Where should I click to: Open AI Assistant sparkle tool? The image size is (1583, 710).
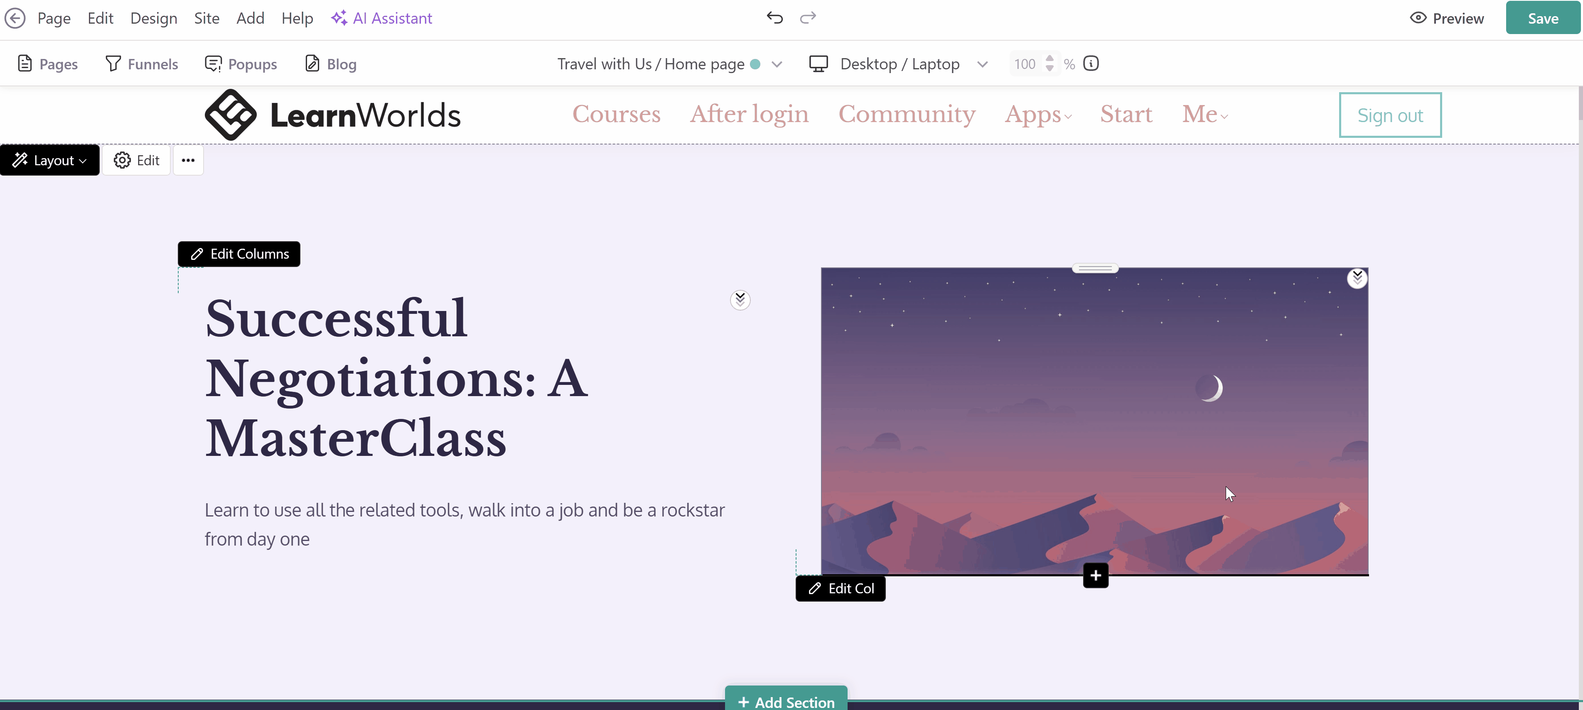(x=381, y=18)
